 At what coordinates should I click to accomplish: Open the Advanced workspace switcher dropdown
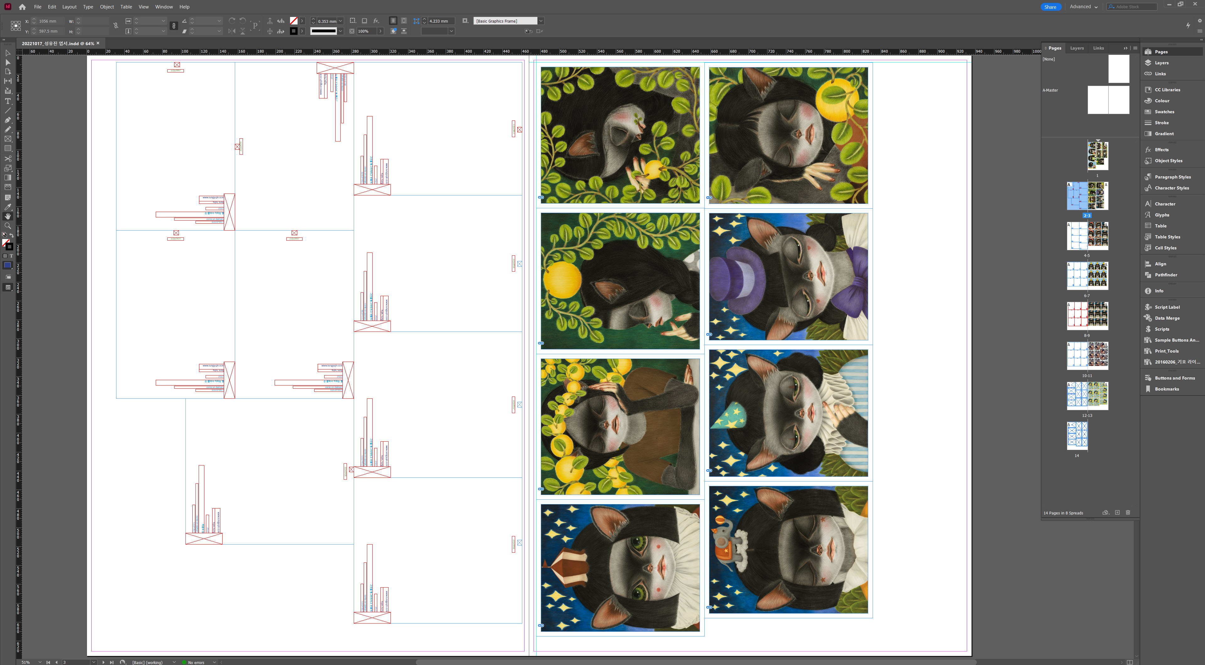[x=1084, y=7]
